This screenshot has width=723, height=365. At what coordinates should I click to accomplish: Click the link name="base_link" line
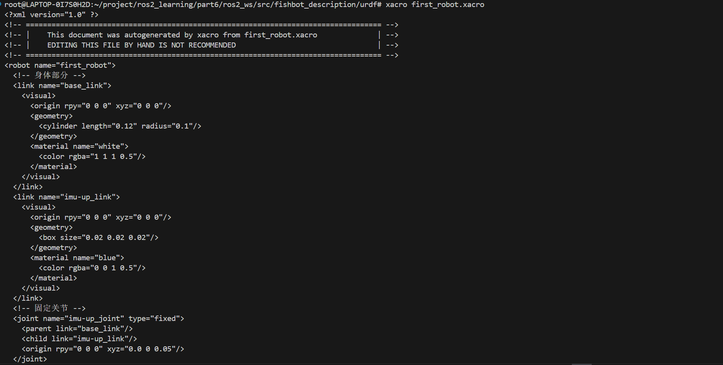coord(62,86)
